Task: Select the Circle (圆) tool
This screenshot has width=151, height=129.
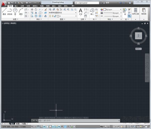Action: click(15, 12)
